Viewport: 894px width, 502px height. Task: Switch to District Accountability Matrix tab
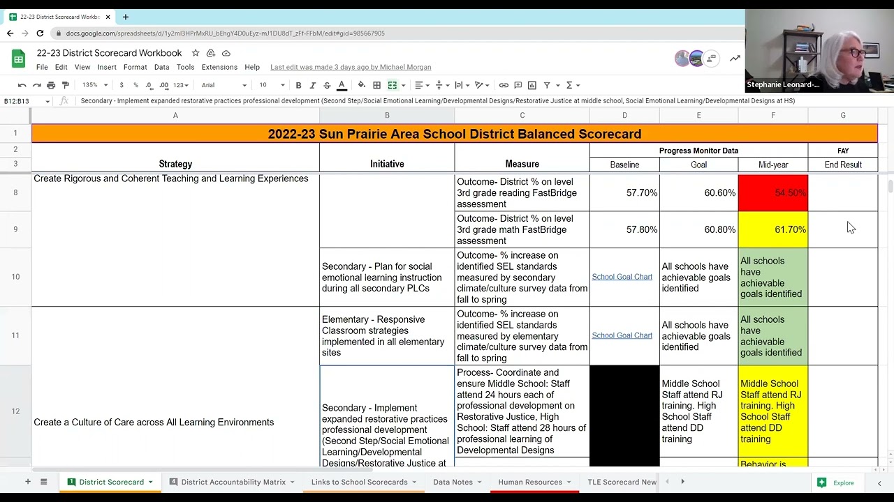[233, 482]
